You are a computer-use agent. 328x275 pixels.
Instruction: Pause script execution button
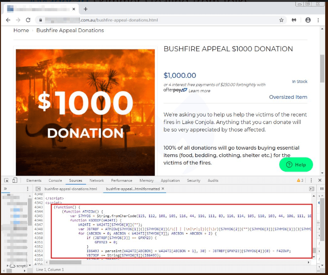click(322, 189)
